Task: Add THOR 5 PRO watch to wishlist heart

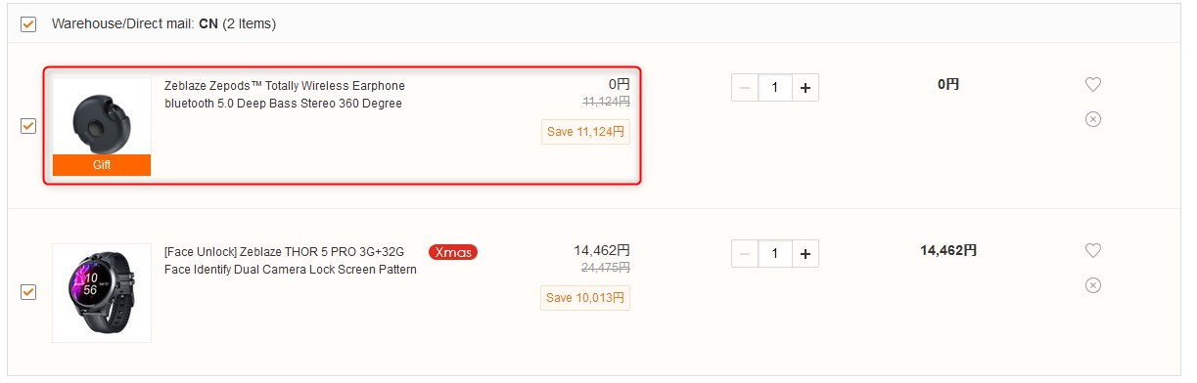Action: [1093, 251]
